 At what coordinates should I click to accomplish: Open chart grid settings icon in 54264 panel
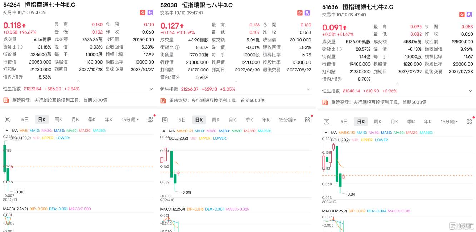[x=150, y=120]
